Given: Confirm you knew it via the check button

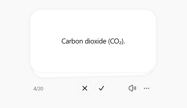Looking at the screenshot, I should pos(102,88).
